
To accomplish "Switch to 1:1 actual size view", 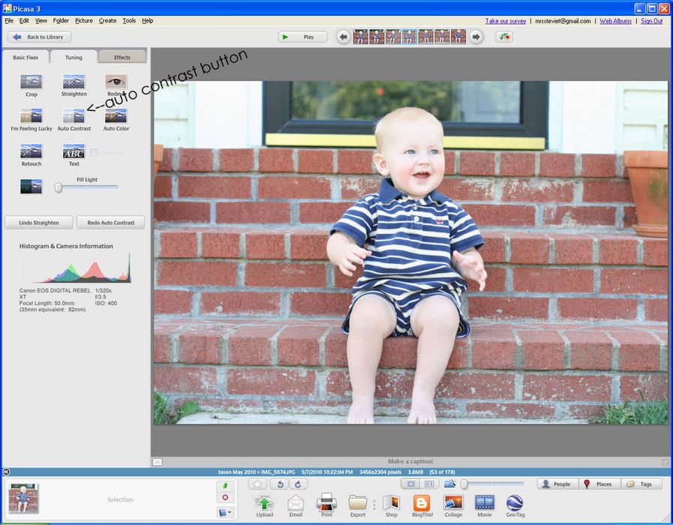I will pyautogui.click(x=430, y=484).
